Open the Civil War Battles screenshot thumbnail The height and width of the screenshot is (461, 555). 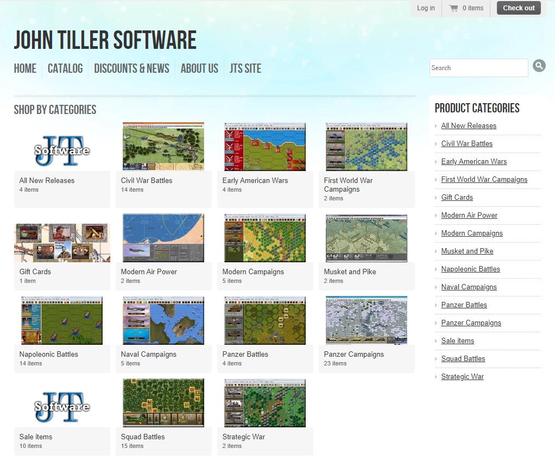163,147
